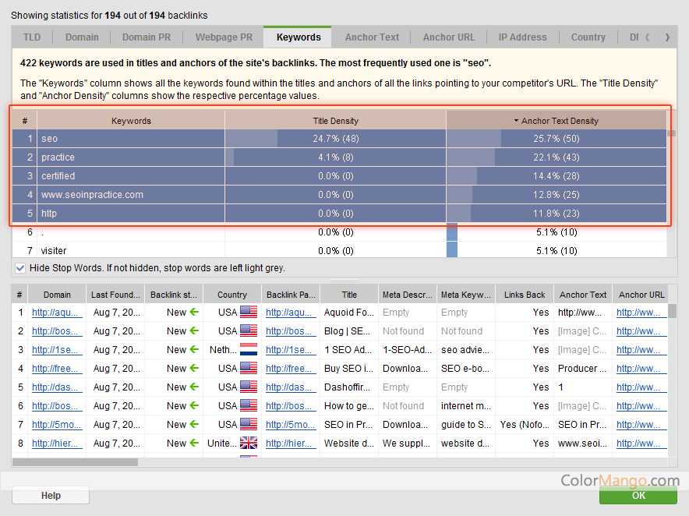This screenshot has width=689, height=516.
Task: Click the Help button
Action: click(51, 496)
